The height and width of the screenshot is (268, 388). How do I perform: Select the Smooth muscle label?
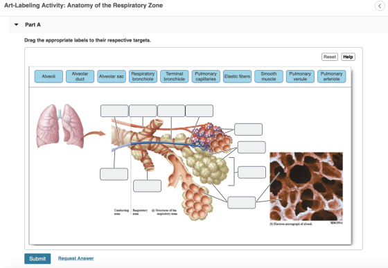point(269,76)
